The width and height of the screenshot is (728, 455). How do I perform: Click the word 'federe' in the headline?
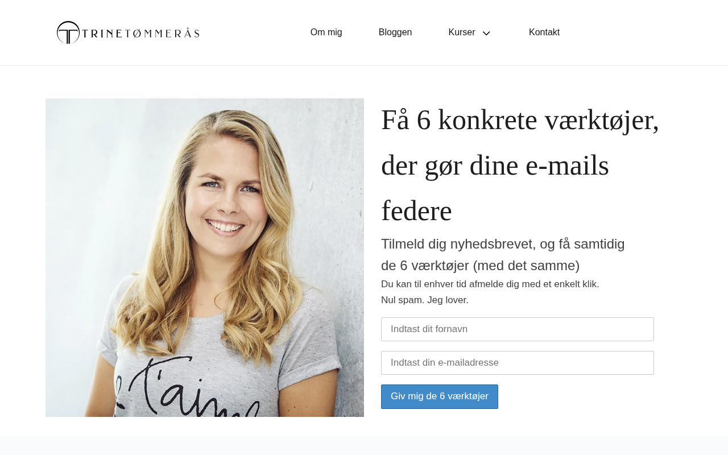[416, 211]
